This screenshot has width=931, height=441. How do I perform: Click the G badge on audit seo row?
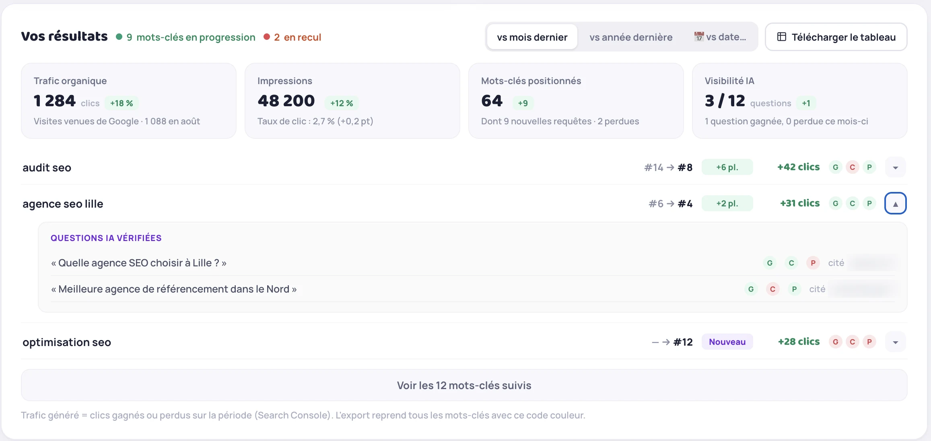(x=836, y=167)
